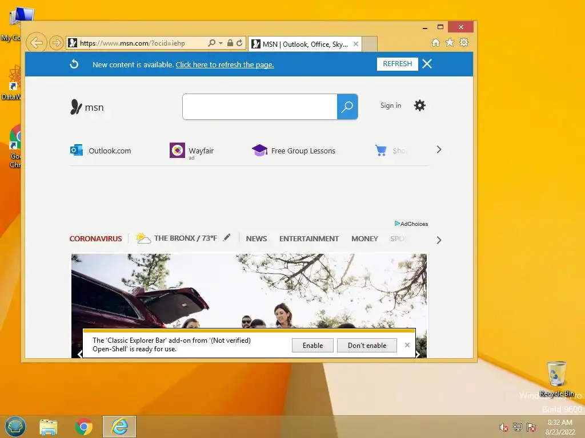Close the MSN tab
The width and height of the screenshot is (585, 438).
point(356,44)
